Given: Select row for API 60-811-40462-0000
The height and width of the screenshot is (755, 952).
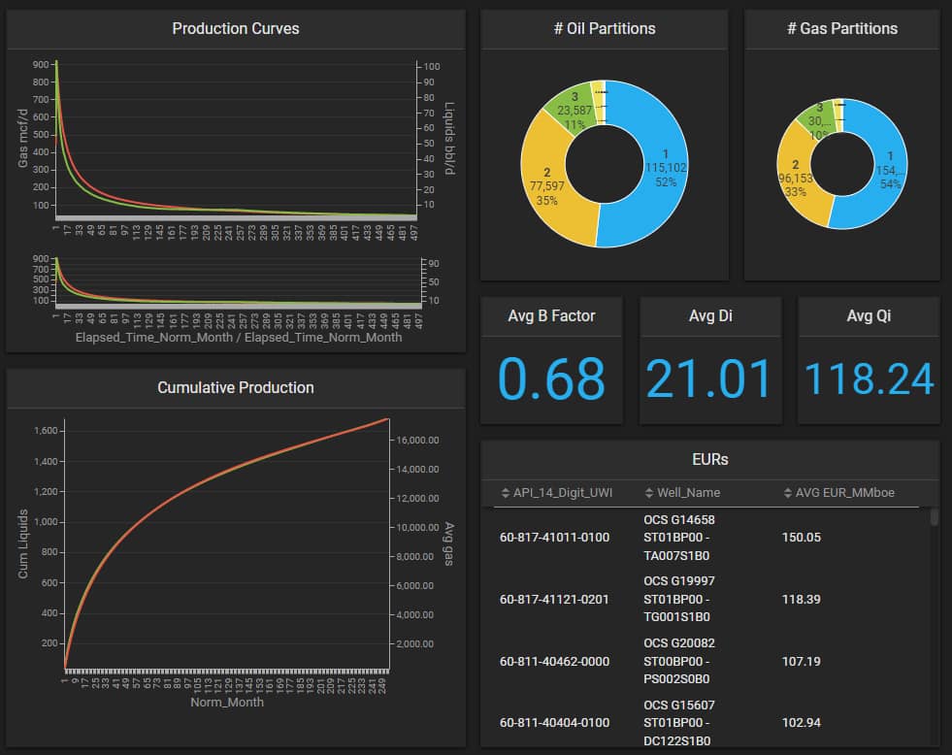Looking at the screenshot, I should point(554,661).
